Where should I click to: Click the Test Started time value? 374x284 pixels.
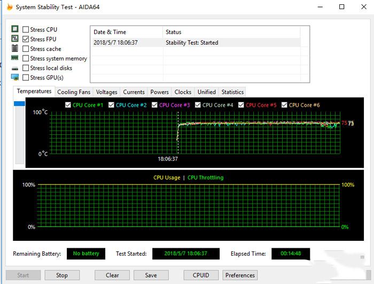(186, 254)
